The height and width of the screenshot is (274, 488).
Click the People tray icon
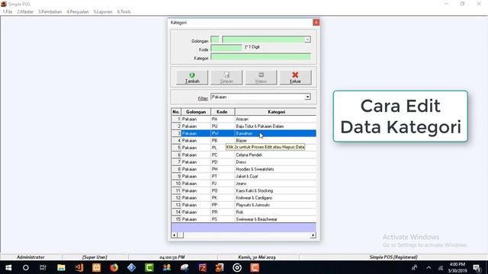(x=415, y=267)
